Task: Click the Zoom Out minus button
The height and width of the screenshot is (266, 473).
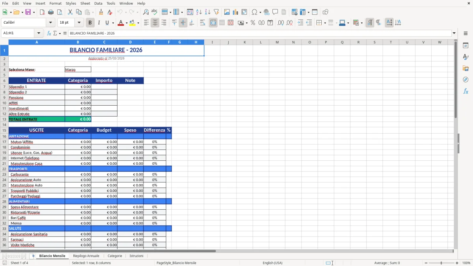Action: [x=426, y=263]
